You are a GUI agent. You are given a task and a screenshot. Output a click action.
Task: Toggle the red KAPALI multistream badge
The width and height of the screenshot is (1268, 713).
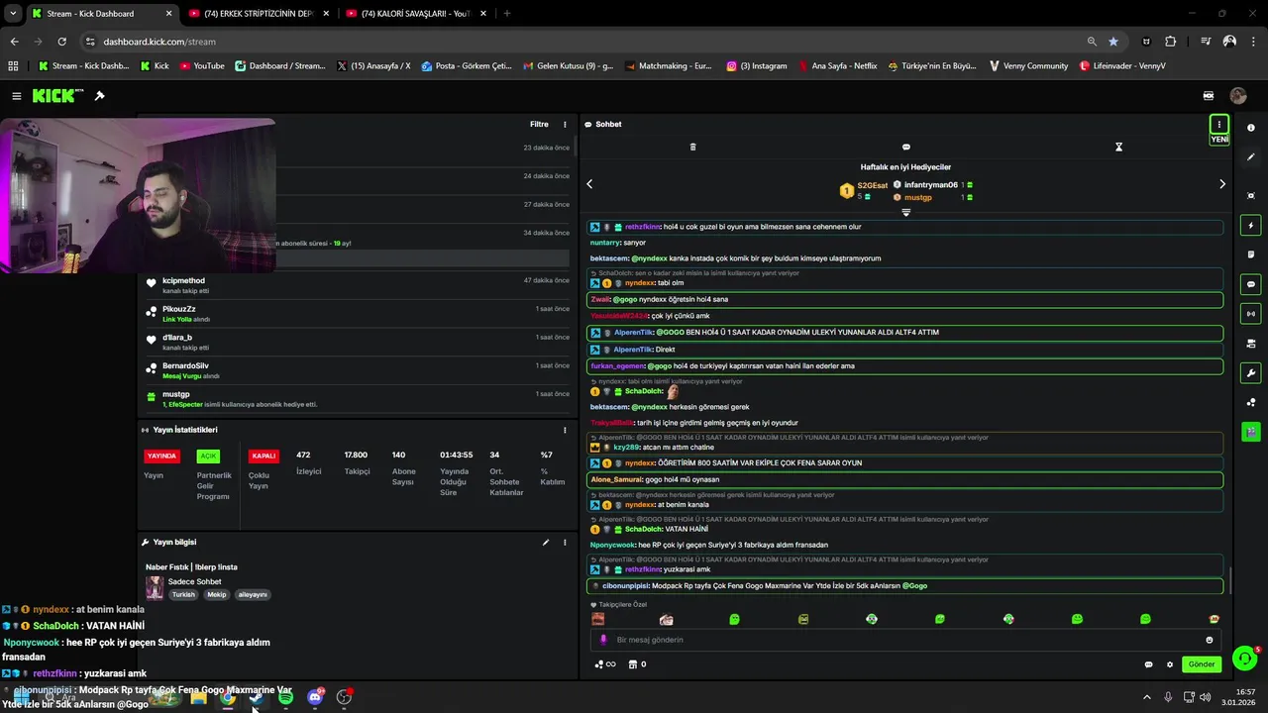tap(264, 457)
